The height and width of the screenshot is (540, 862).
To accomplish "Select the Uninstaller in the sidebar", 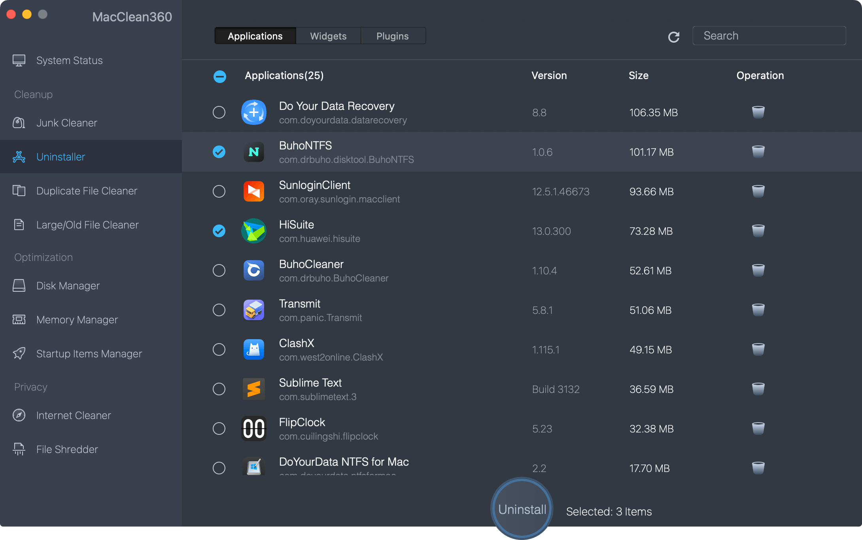I will pos(60,157).
